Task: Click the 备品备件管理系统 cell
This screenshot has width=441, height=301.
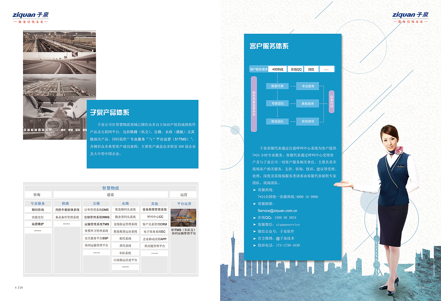Action: (x=67, y=217)
